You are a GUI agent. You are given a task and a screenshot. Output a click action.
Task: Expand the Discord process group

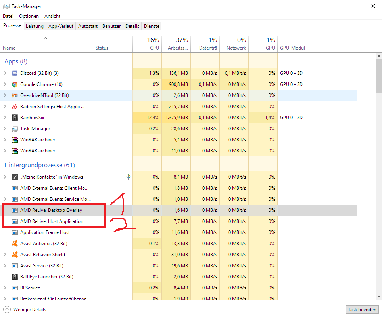click(x=5, y=73)
